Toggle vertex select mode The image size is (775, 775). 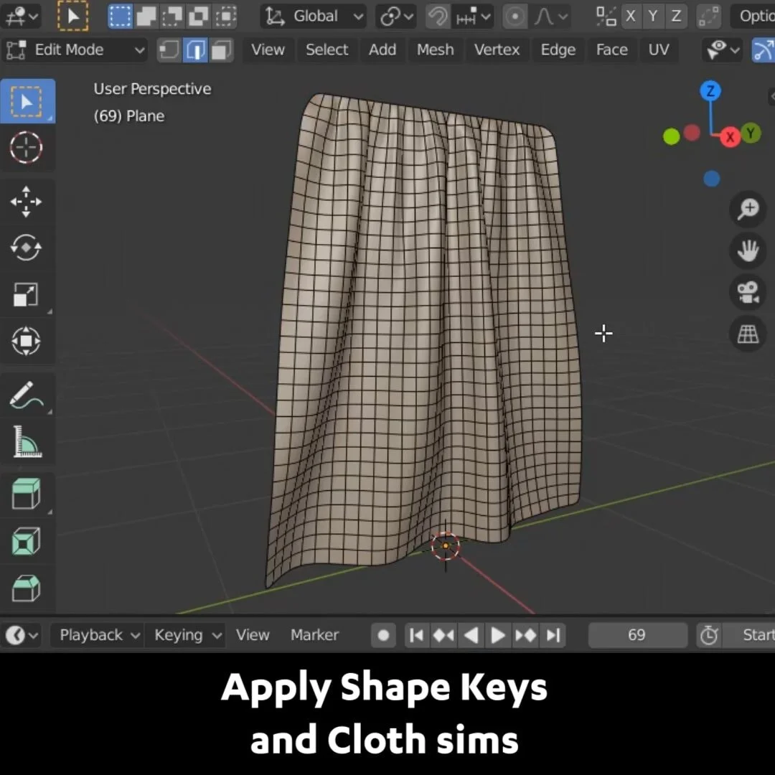point(168,50)
